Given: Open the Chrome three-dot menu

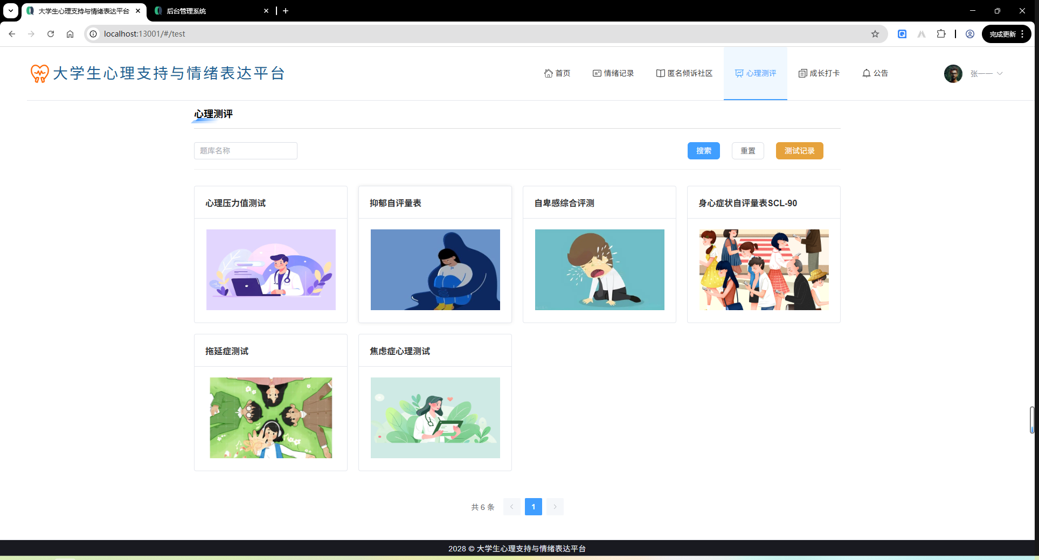Looking at the screenshot, I should pyautogui.click(x=1023, y=33).
